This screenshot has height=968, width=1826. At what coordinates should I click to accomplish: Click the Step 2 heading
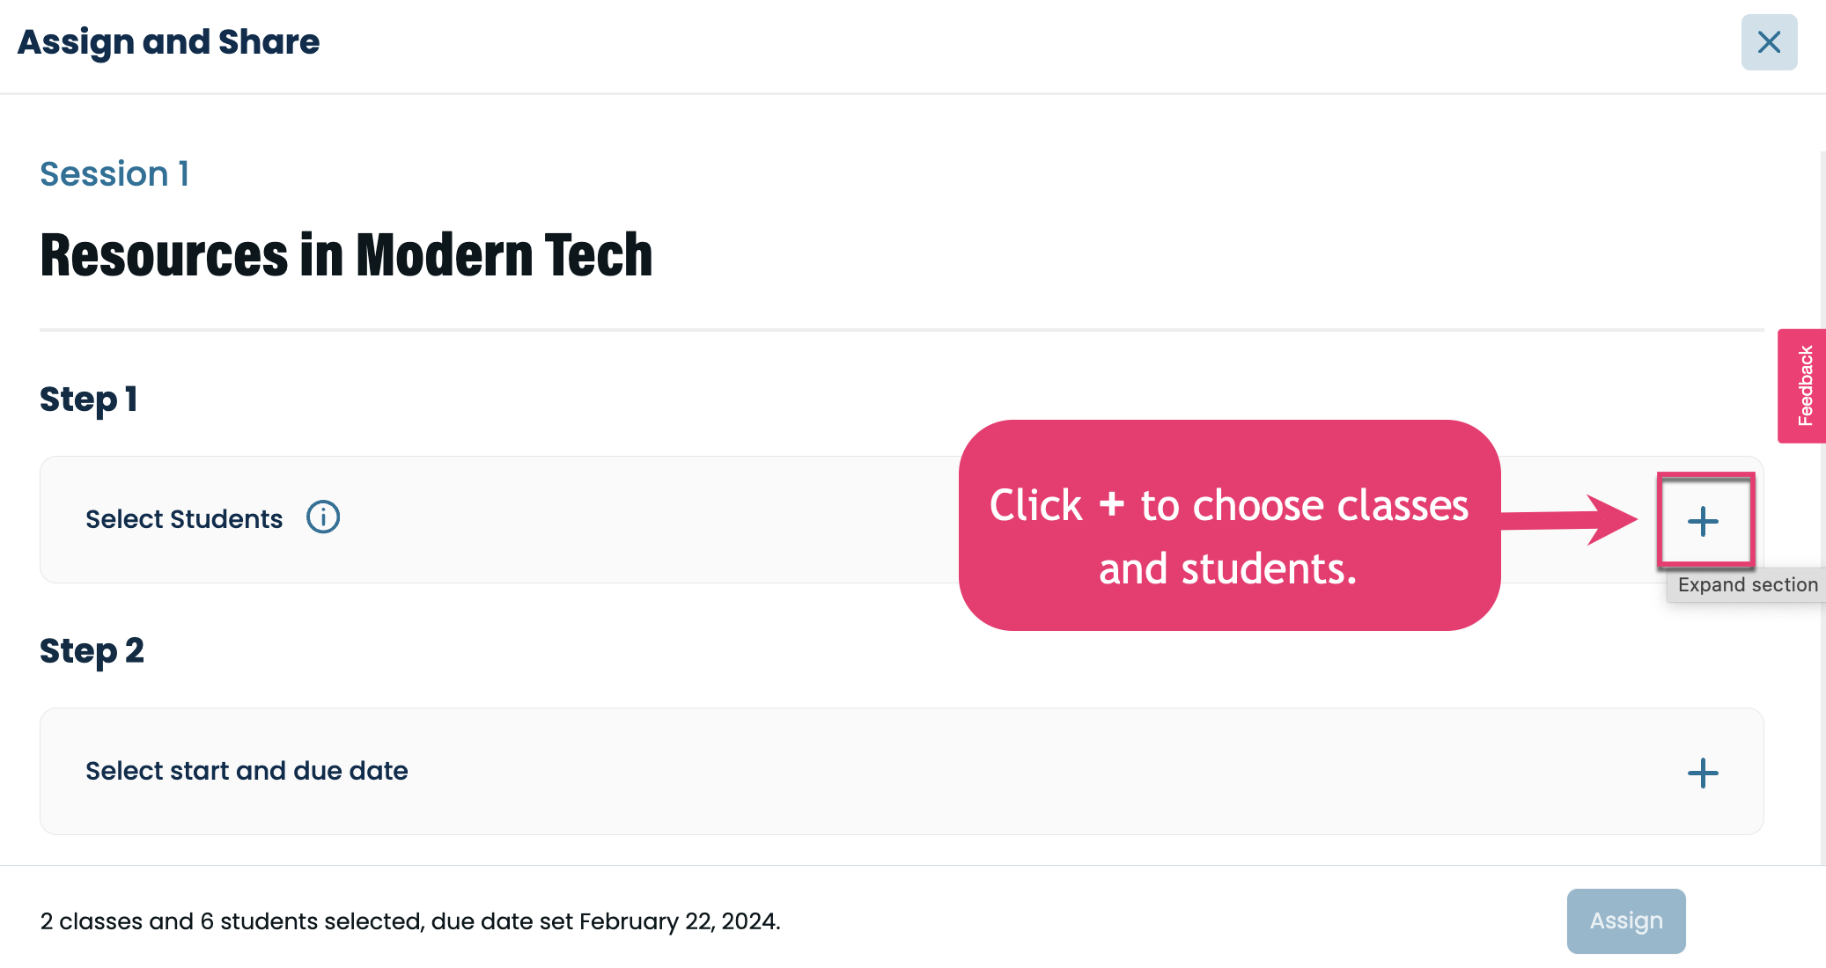[x=92, y=651]
